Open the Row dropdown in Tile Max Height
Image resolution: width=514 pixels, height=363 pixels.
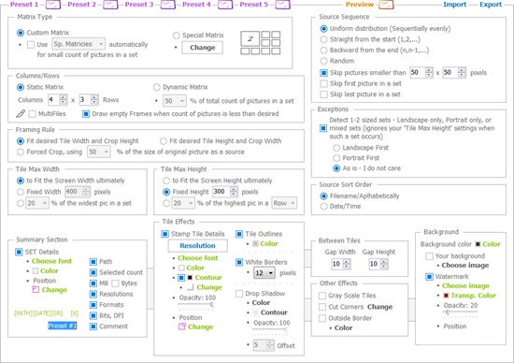[x=284, y=203]
